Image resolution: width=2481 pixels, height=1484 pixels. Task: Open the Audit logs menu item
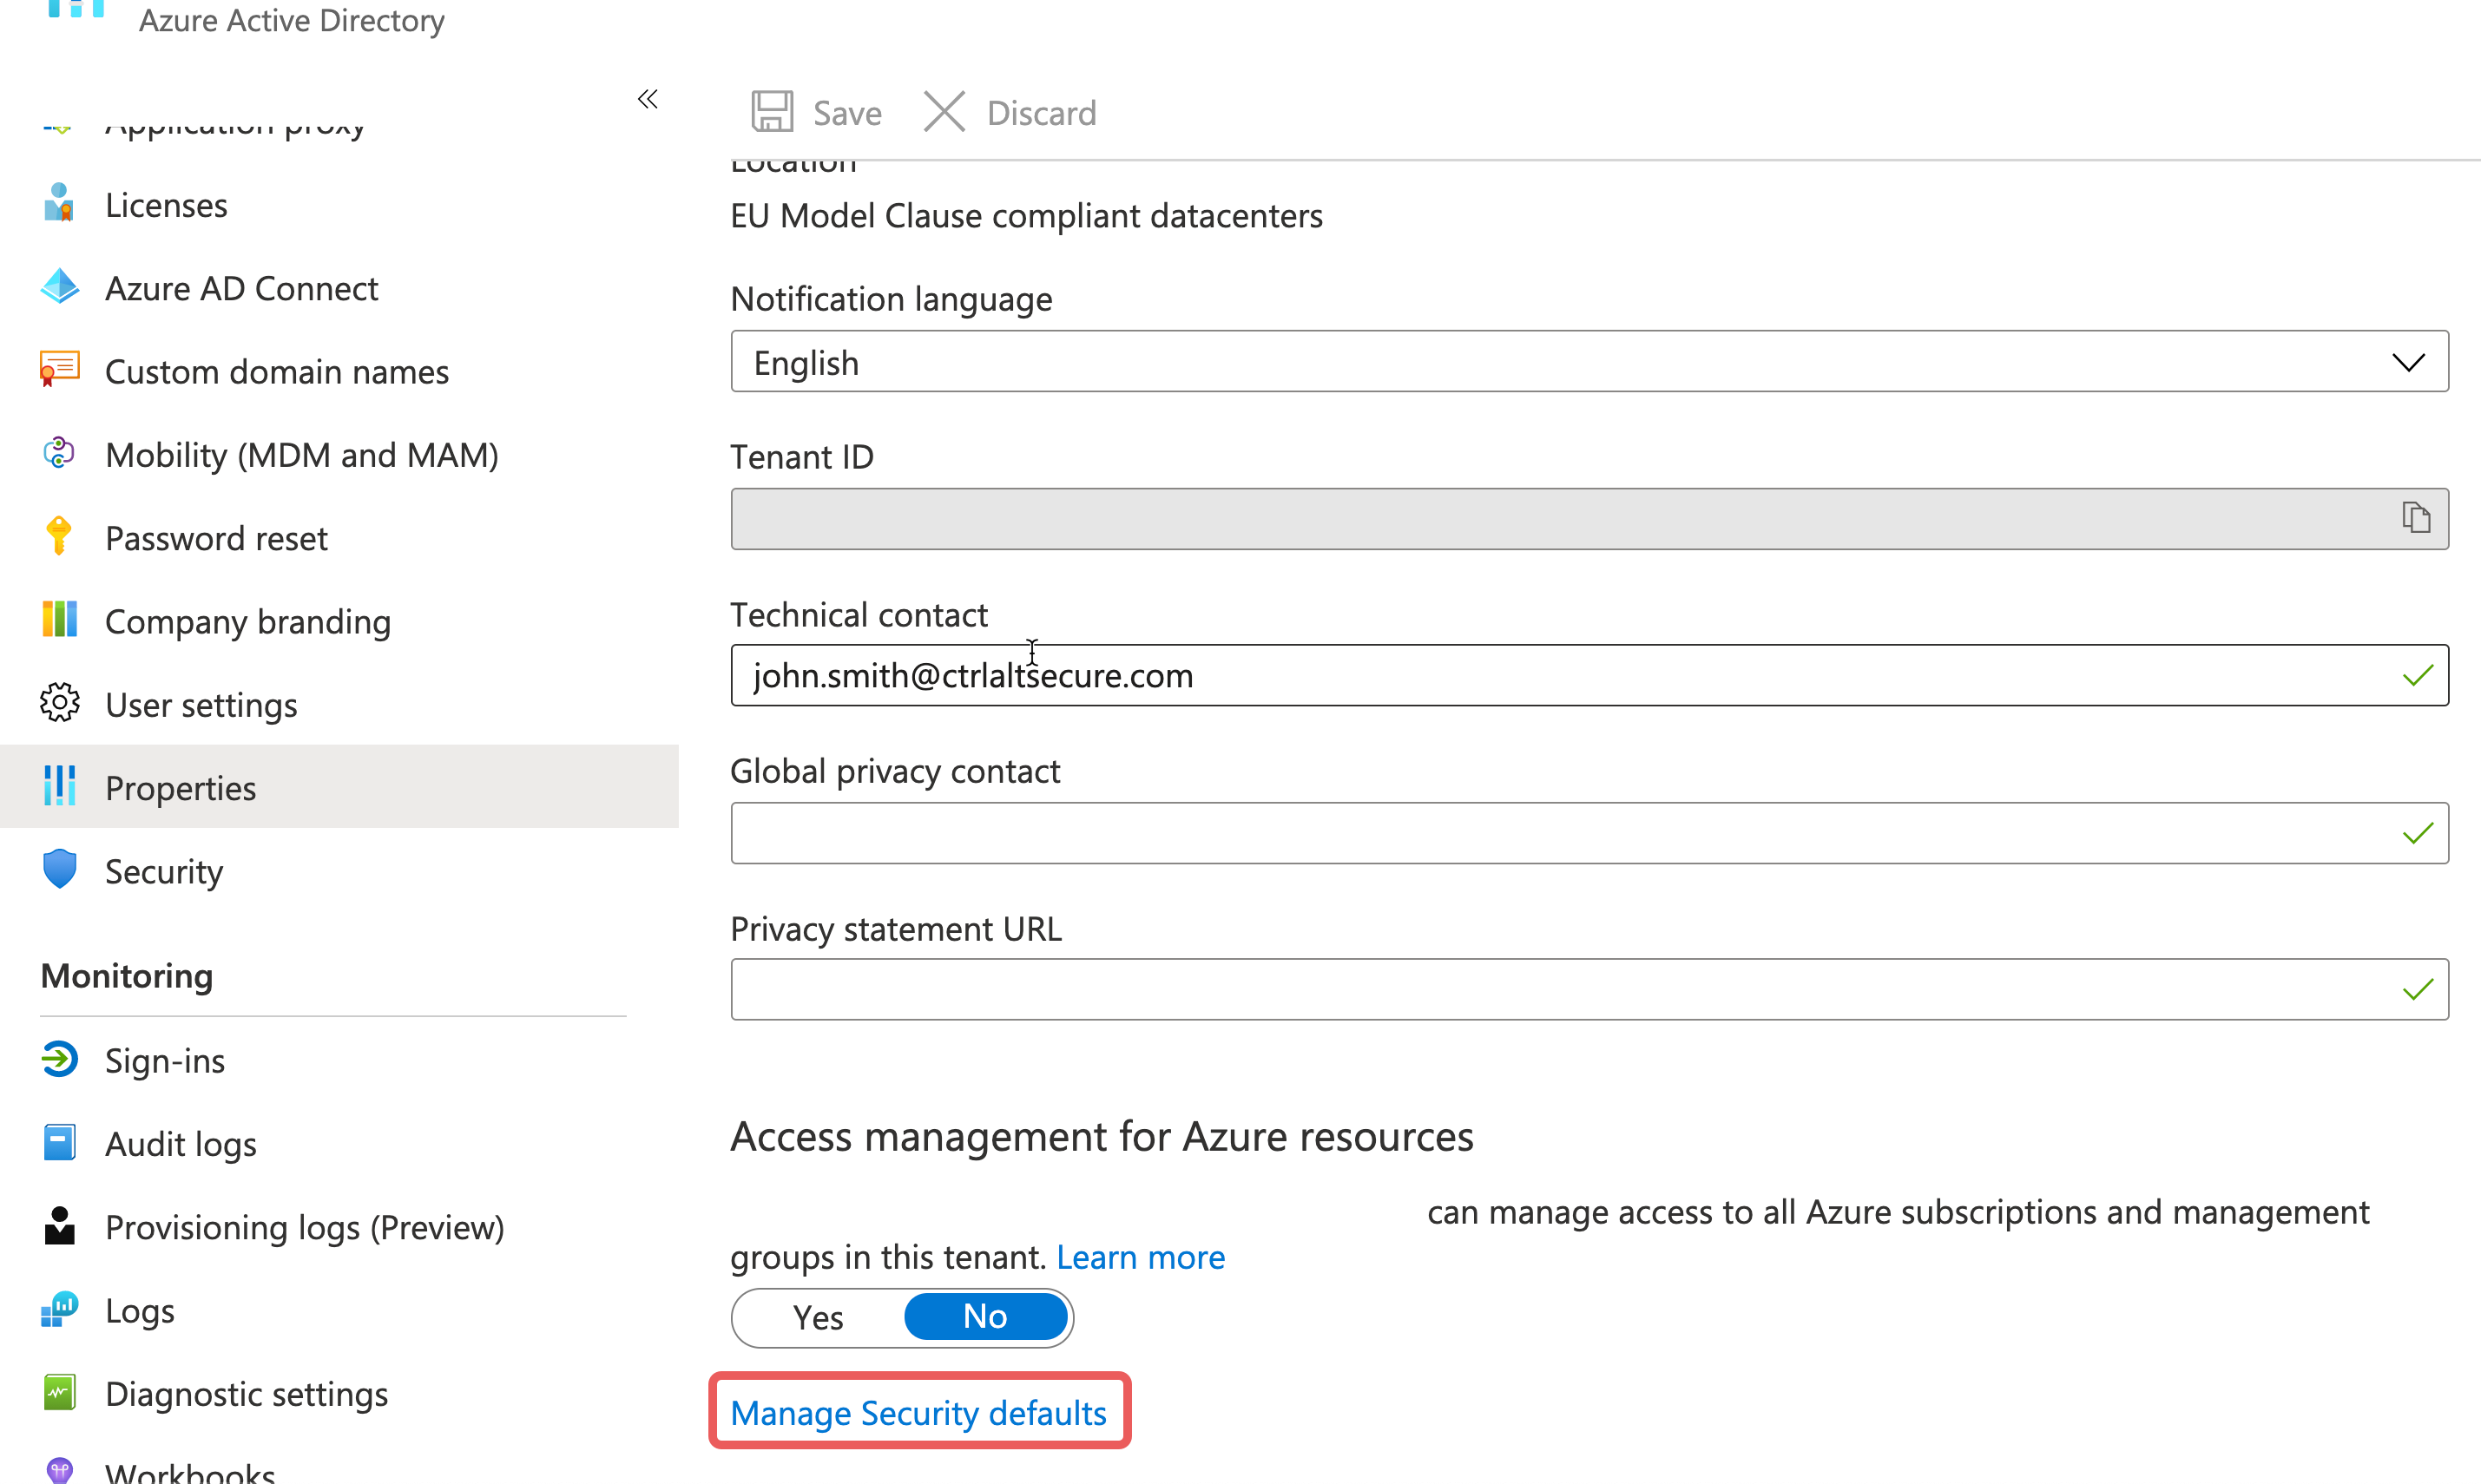(x=180, y=1144)
